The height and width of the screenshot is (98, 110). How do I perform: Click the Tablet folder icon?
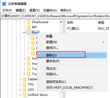point(24,79)
